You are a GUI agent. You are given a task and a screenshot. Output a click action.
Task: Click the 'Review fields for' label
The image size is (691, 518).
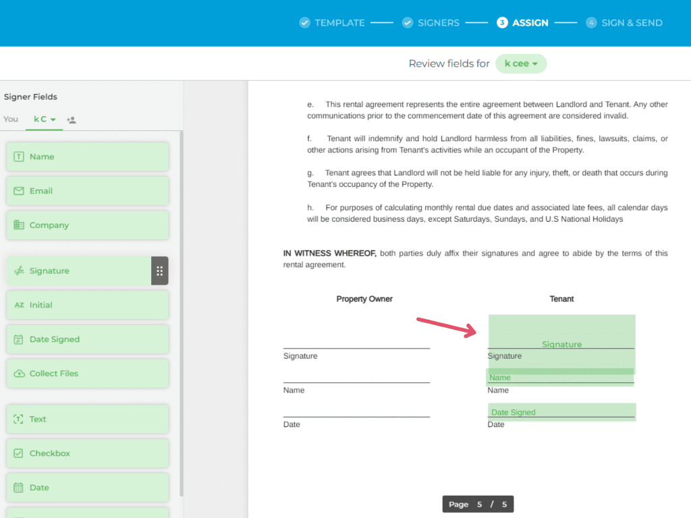point(449,64)
